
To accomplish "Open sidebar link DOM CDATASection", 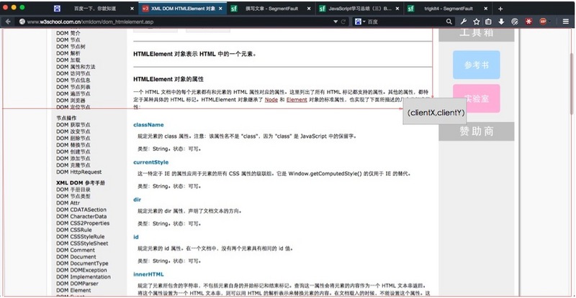I will (81, 210).
